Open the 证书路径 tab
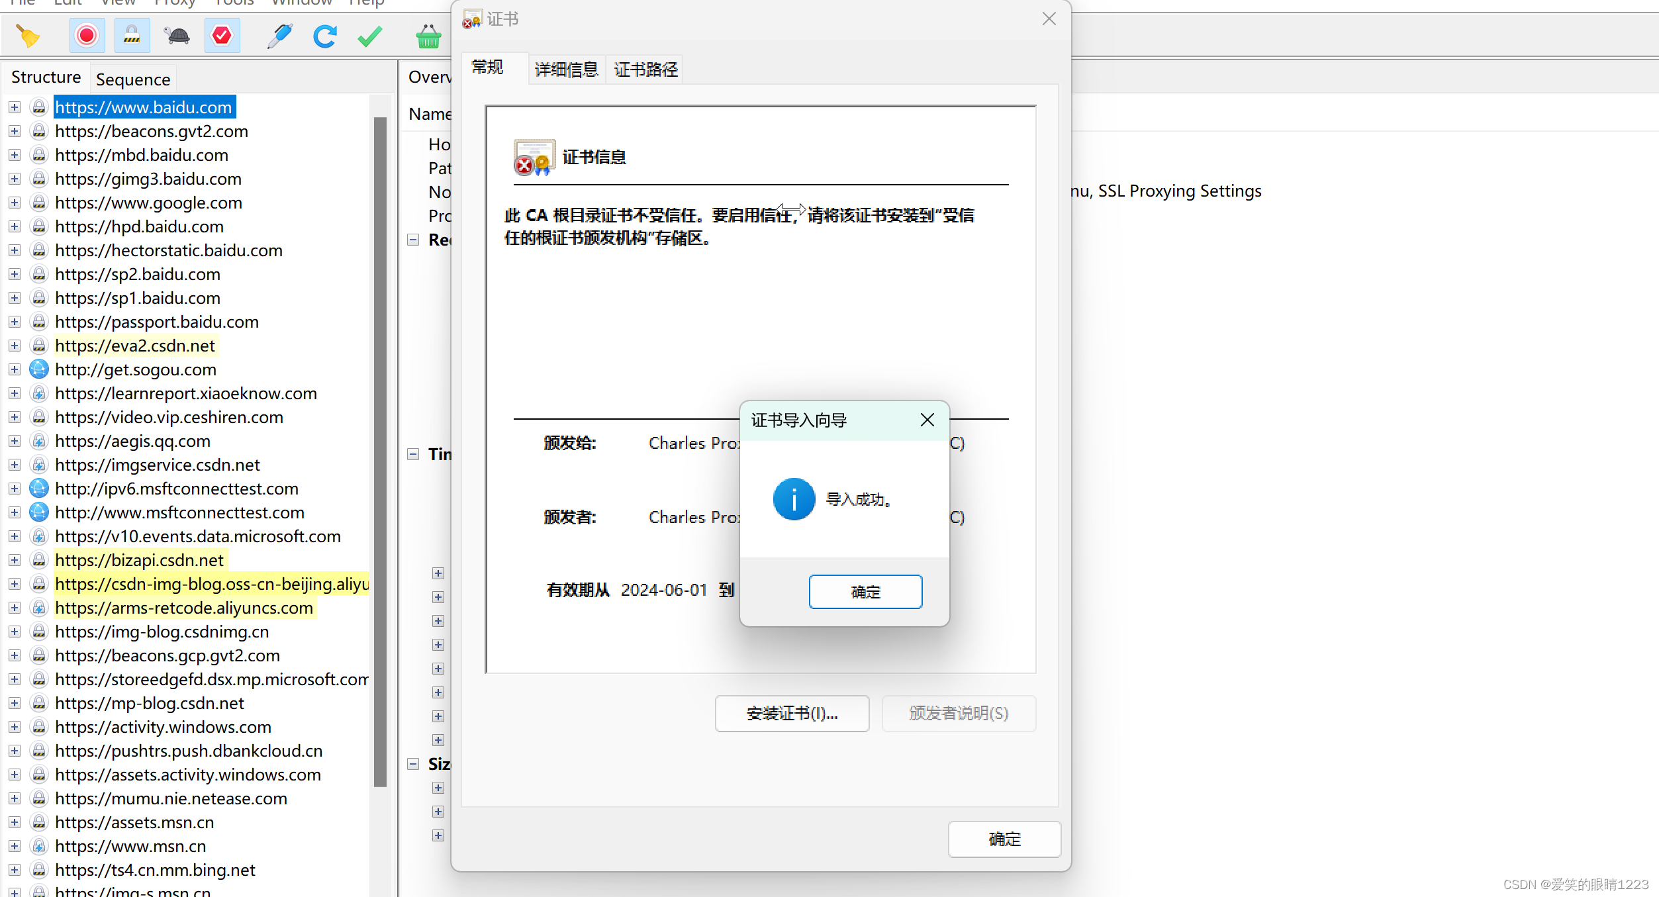Image resolution: width=1659 pixels, height=897 pixels. pyautogui.click(x=645, y=70)
